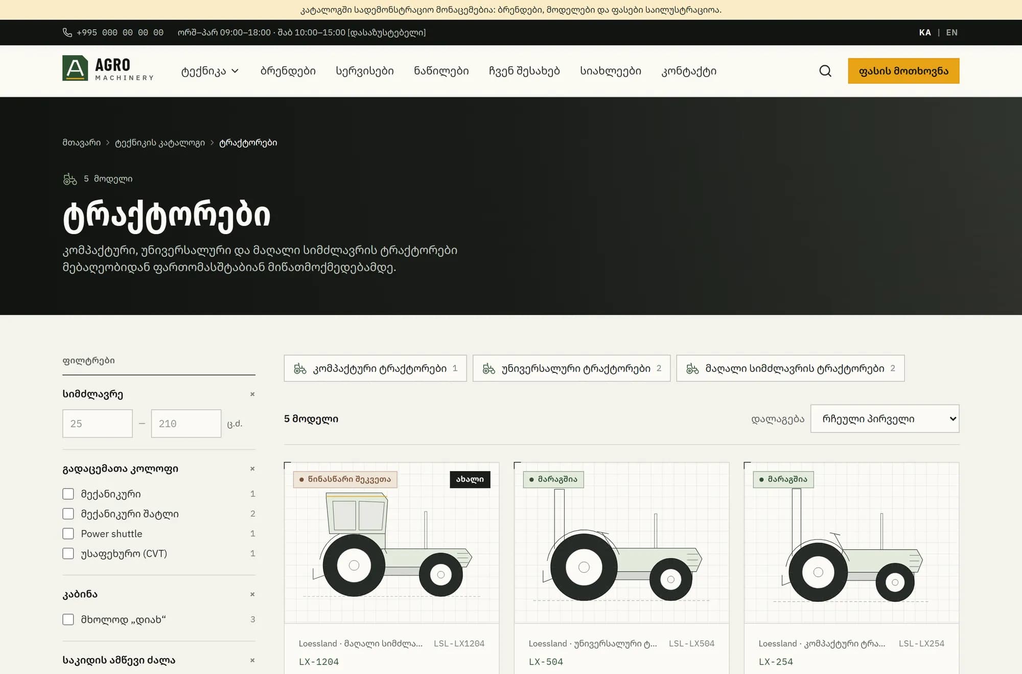Collapse the საკიდის ამწევი ძალა section
The height and width of the screenshot is (674, 1022).
(252, 660)
